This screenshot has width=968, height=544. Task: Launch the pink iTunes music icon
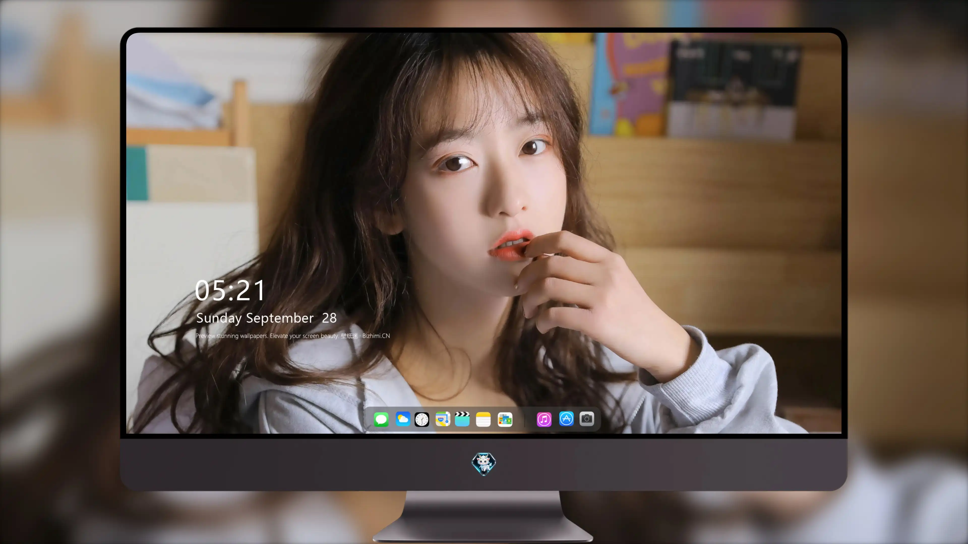(544, 419)
